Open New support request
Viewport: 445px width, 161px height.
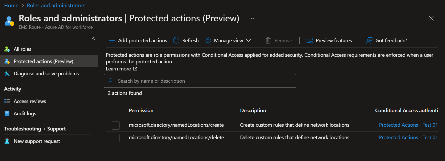click(37, 141)
